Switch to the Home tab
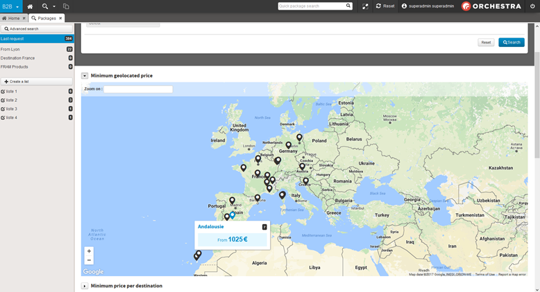The height and width of the screenshot is (292, 540). coord(12,18)
